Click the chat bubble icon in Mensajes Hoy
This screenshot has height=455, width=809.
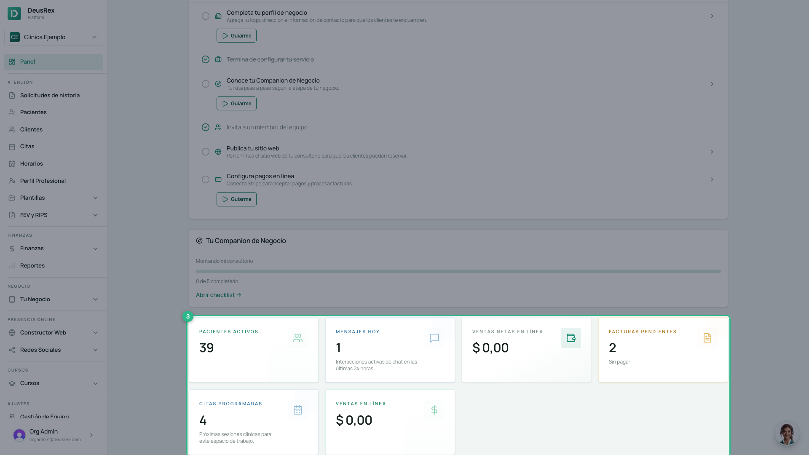[x=434, y=338]
